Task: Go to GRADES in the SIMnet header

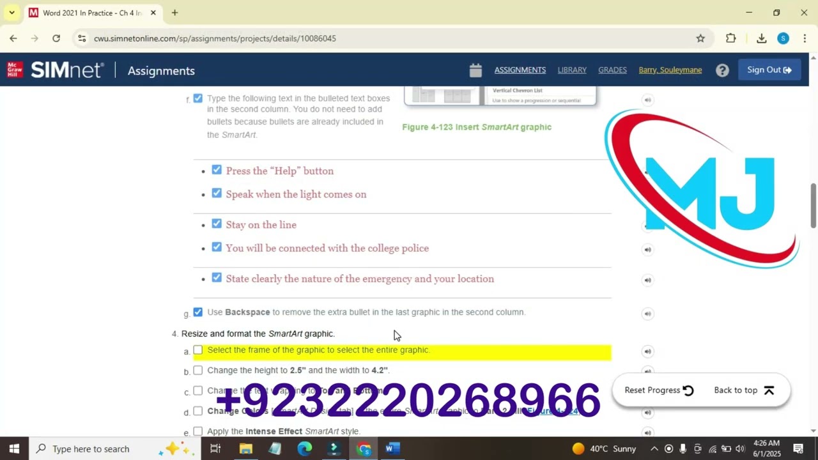Action: point(612,70)
